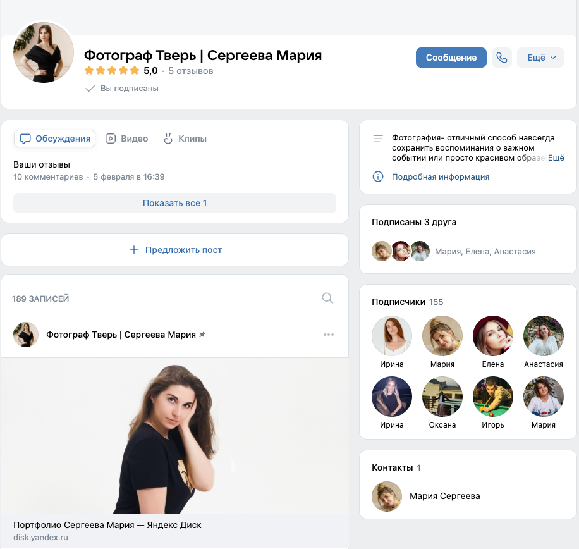The width and height of the screenshot is (579, 549).
Task: Click the plus icon beside Предложить пост
Action: coord(133,250)
